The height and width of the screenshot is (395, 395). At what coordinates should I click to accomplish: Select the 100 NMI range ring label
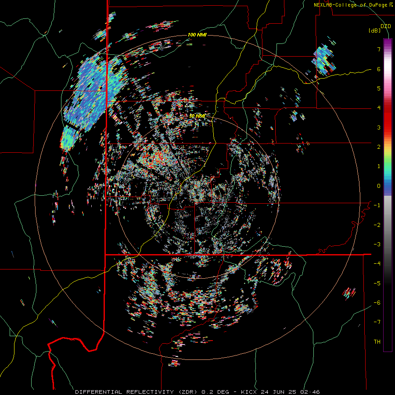(197, 35)
